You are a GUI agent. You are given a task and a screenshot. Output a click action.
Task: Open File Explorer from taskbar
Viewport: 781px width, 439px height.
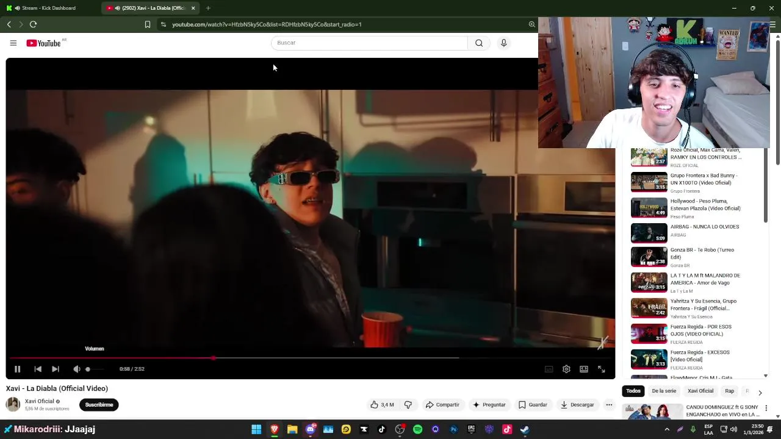click(292, 429)
